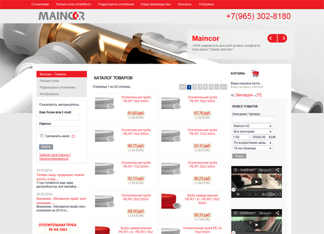Go to next page with > button
This screenshot has height=234, width=324.
coord(217,87)
